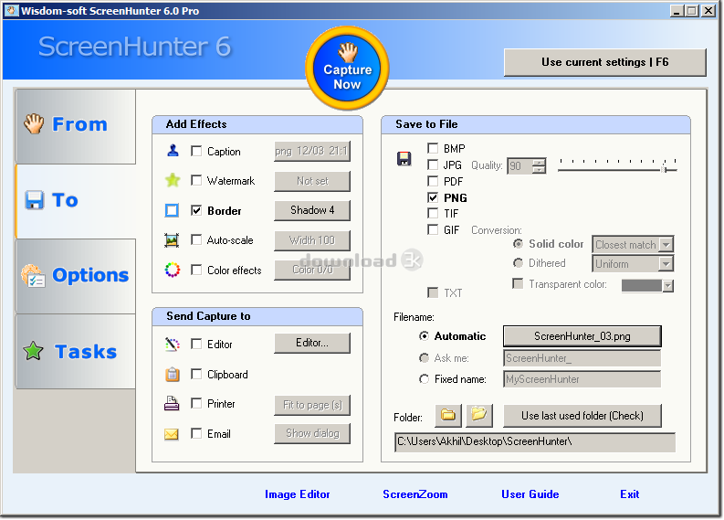Enable the Color effects checkbox
This screenshot has height=520, width=724.
pos(196,270)
